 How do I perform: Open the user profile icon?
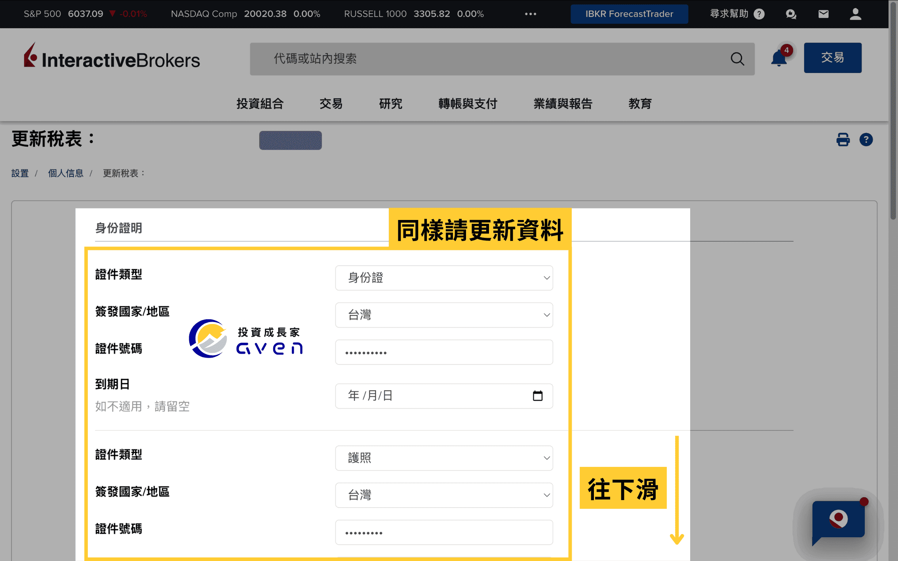855,14
